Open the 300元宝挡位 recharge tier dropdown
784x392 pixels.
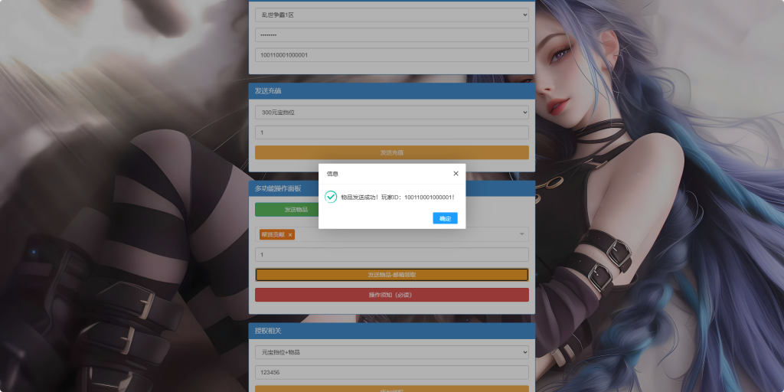point(392,113)
